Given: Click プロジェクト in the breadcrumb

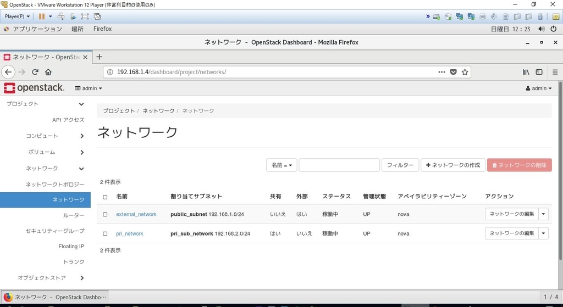Looking at the screenshot, I should (119, 111).
